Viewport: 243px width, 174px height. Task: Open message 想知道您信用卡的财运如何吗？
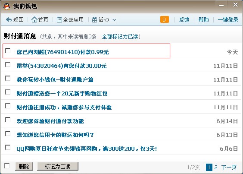(55, 135)
